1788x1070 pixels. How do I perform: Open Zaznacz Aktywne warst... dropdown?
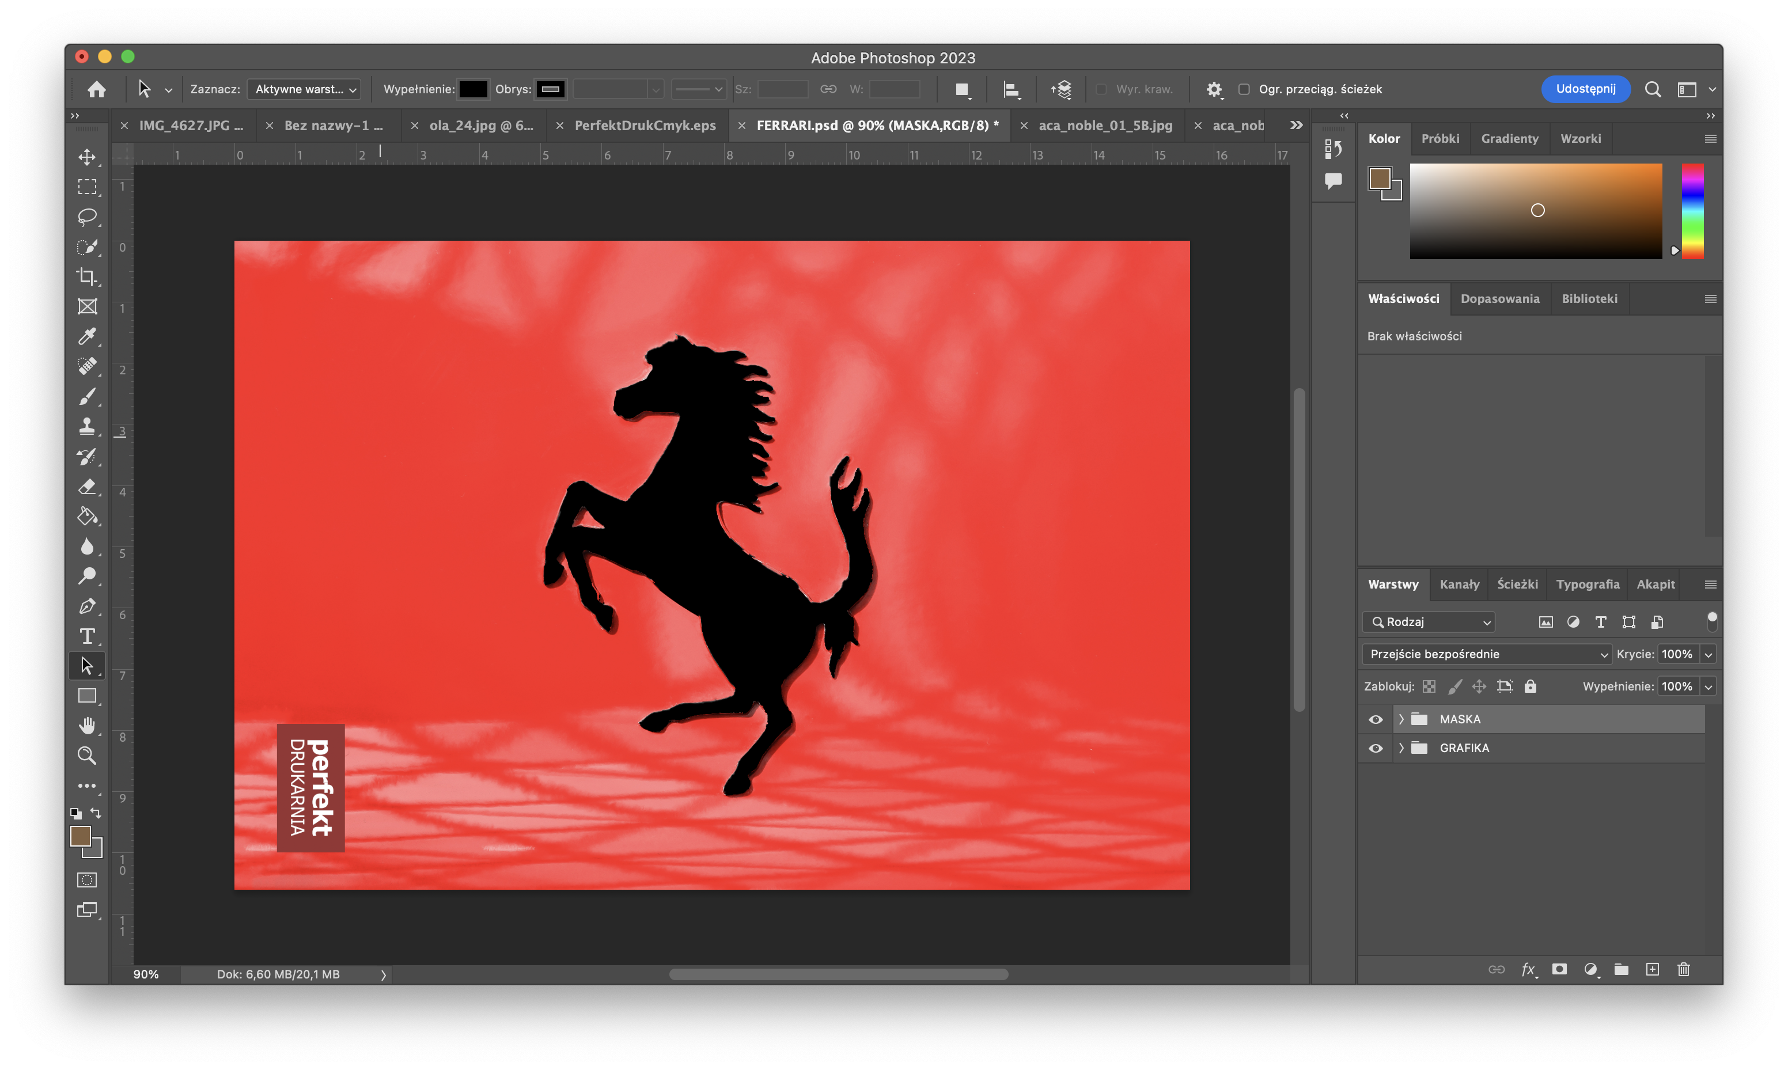304,89
